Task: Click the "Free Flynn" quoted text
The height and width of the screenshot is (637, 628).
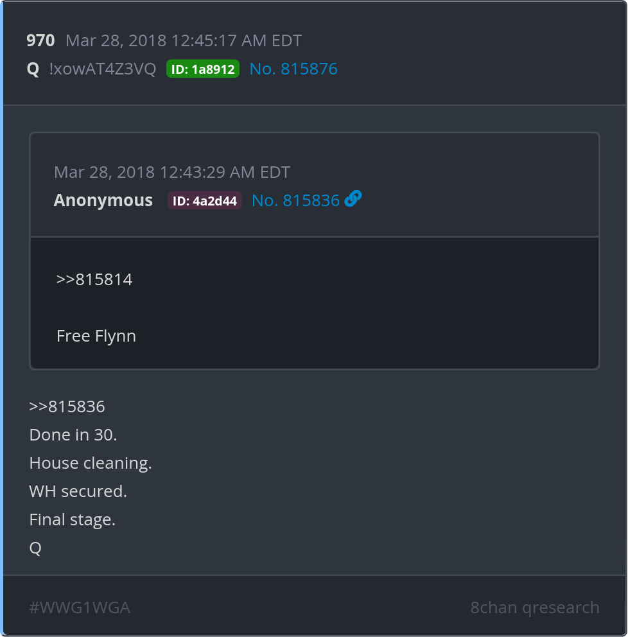Action: 96,336
